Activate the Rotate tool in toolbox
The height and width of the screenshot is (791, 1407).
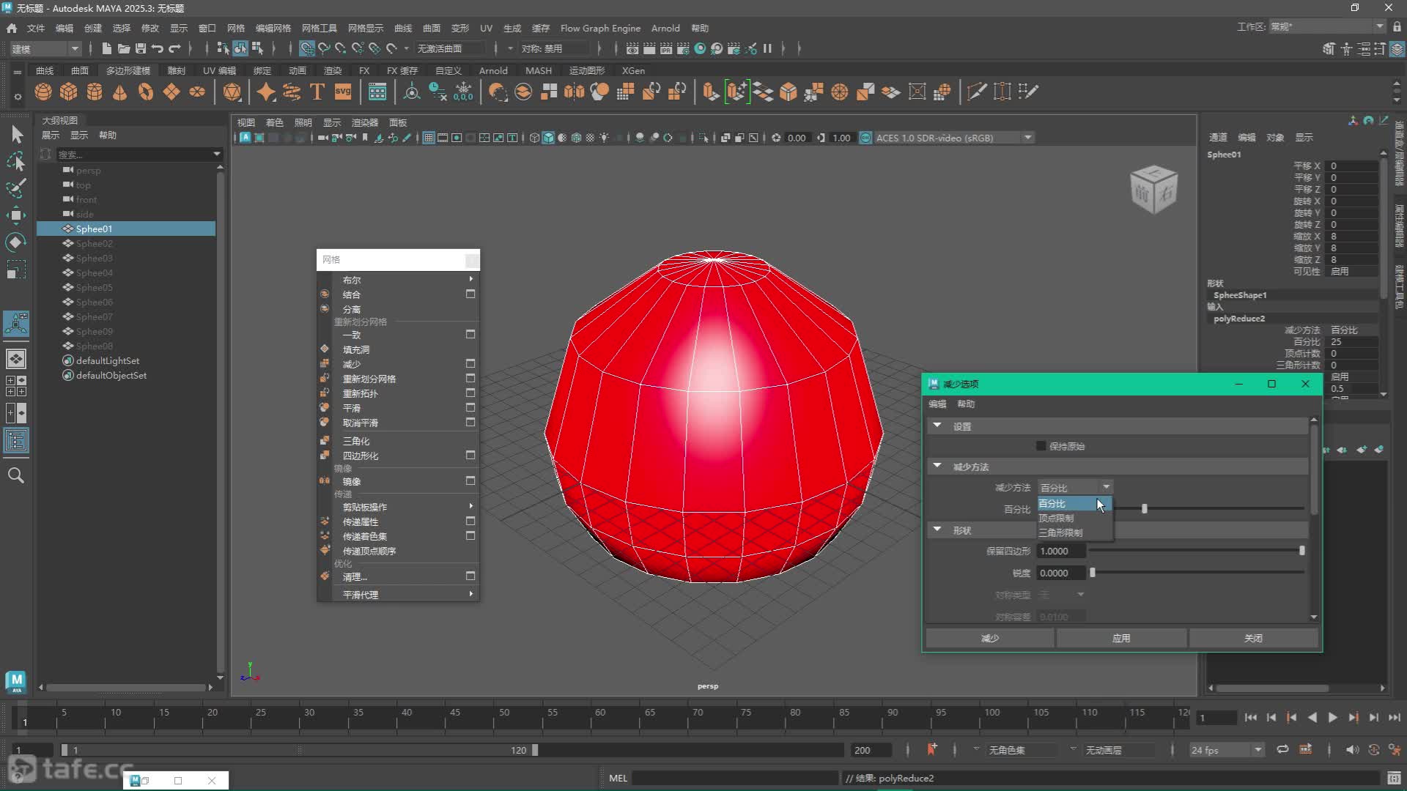pos(16,242)
